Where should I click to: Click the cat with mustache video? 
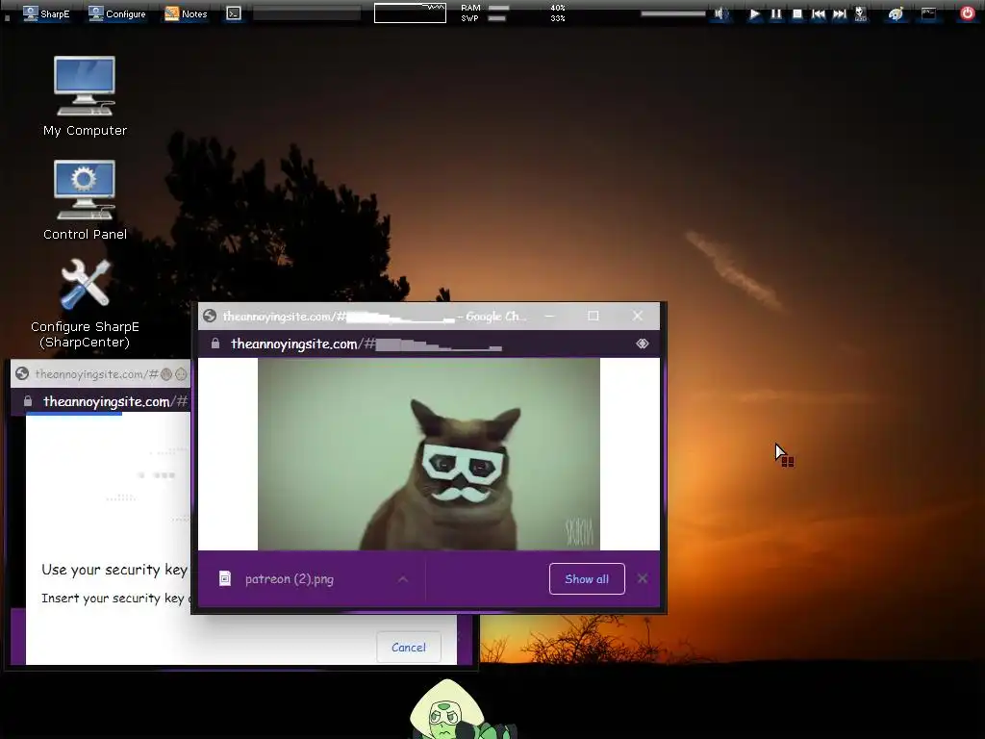[x=429, y=454]
